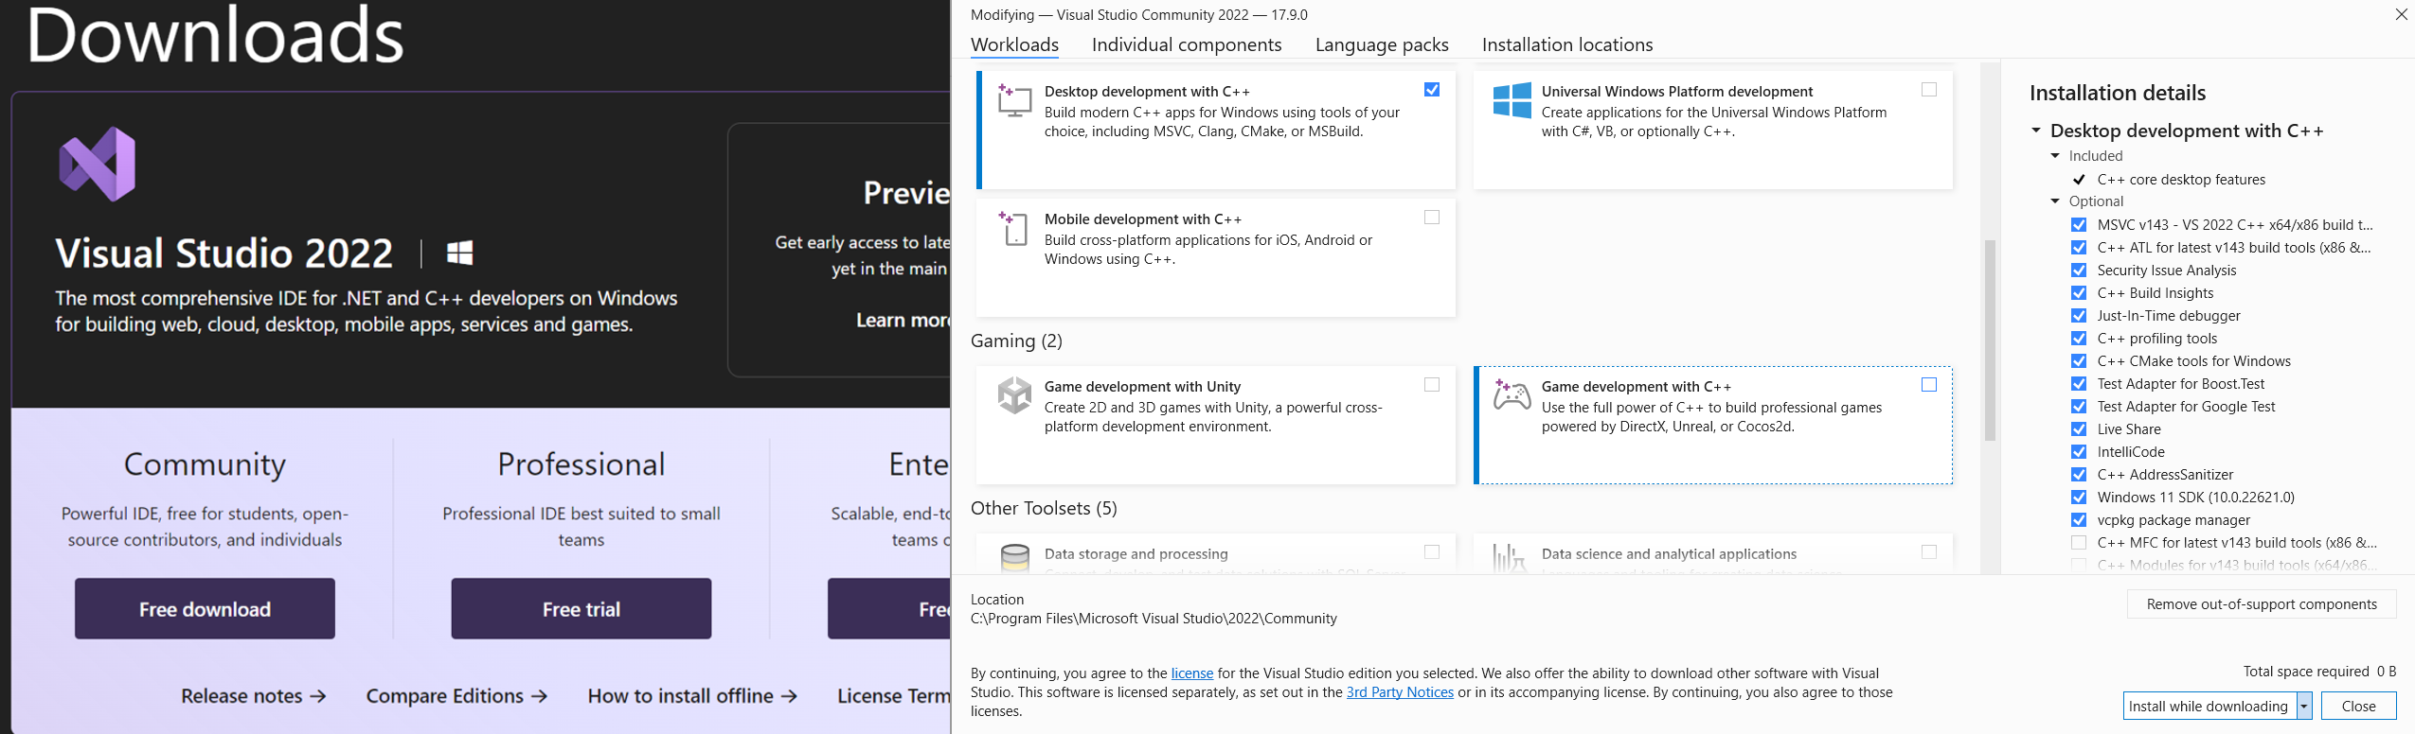Uncheck C++ Build Insights option

click(x=2079, y=293)
